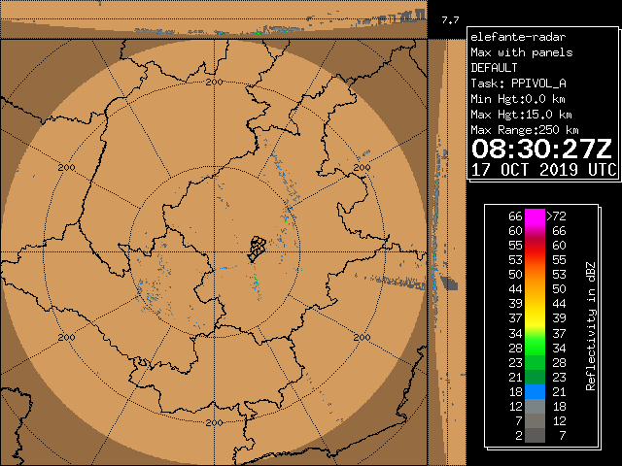Click the 7.7 height scale label

[449, 19]
